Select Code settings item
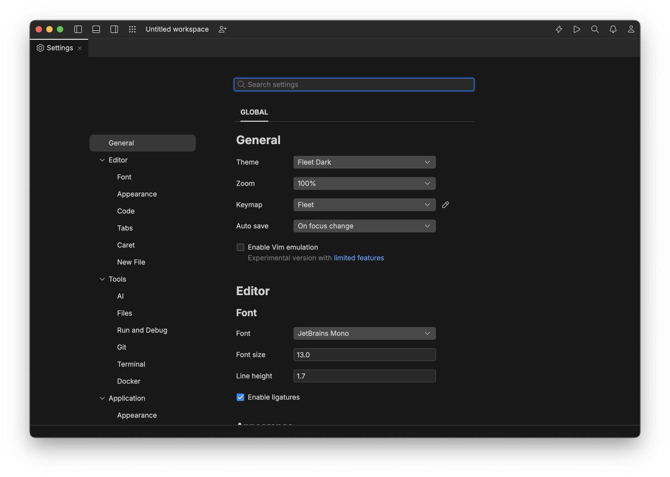This screenshot has height=477, width=670. tap(126, 211)
